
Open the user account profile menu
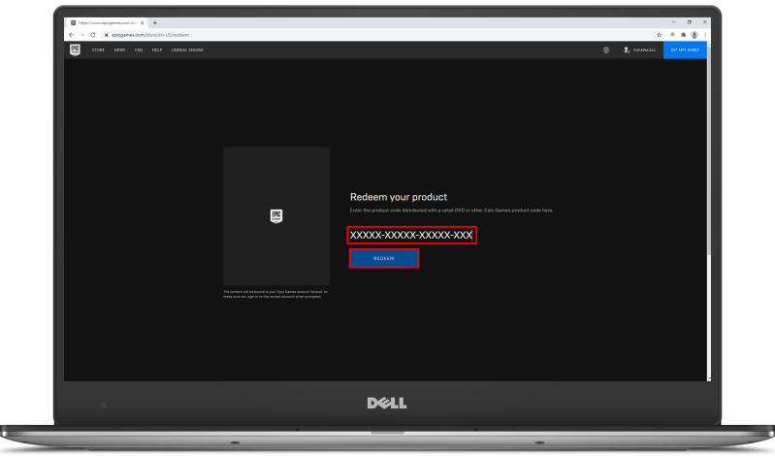(x=639, y=49)
